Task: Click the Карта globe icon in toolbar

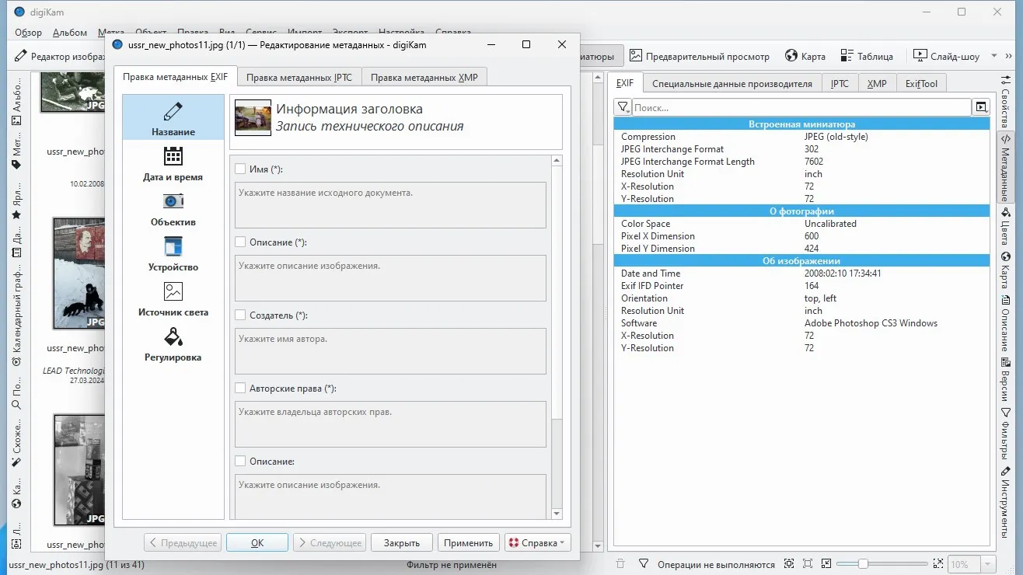Action: click(x=791, y=56)
